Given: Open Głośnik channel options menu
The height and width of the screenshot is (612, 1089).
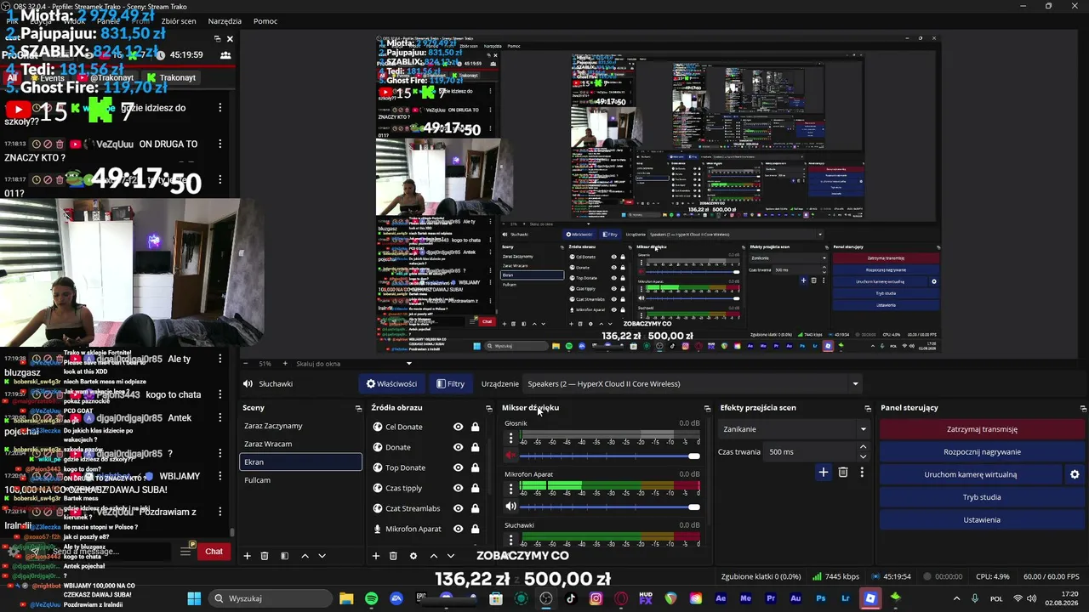Looking at the screenshot, I should 510,439.
